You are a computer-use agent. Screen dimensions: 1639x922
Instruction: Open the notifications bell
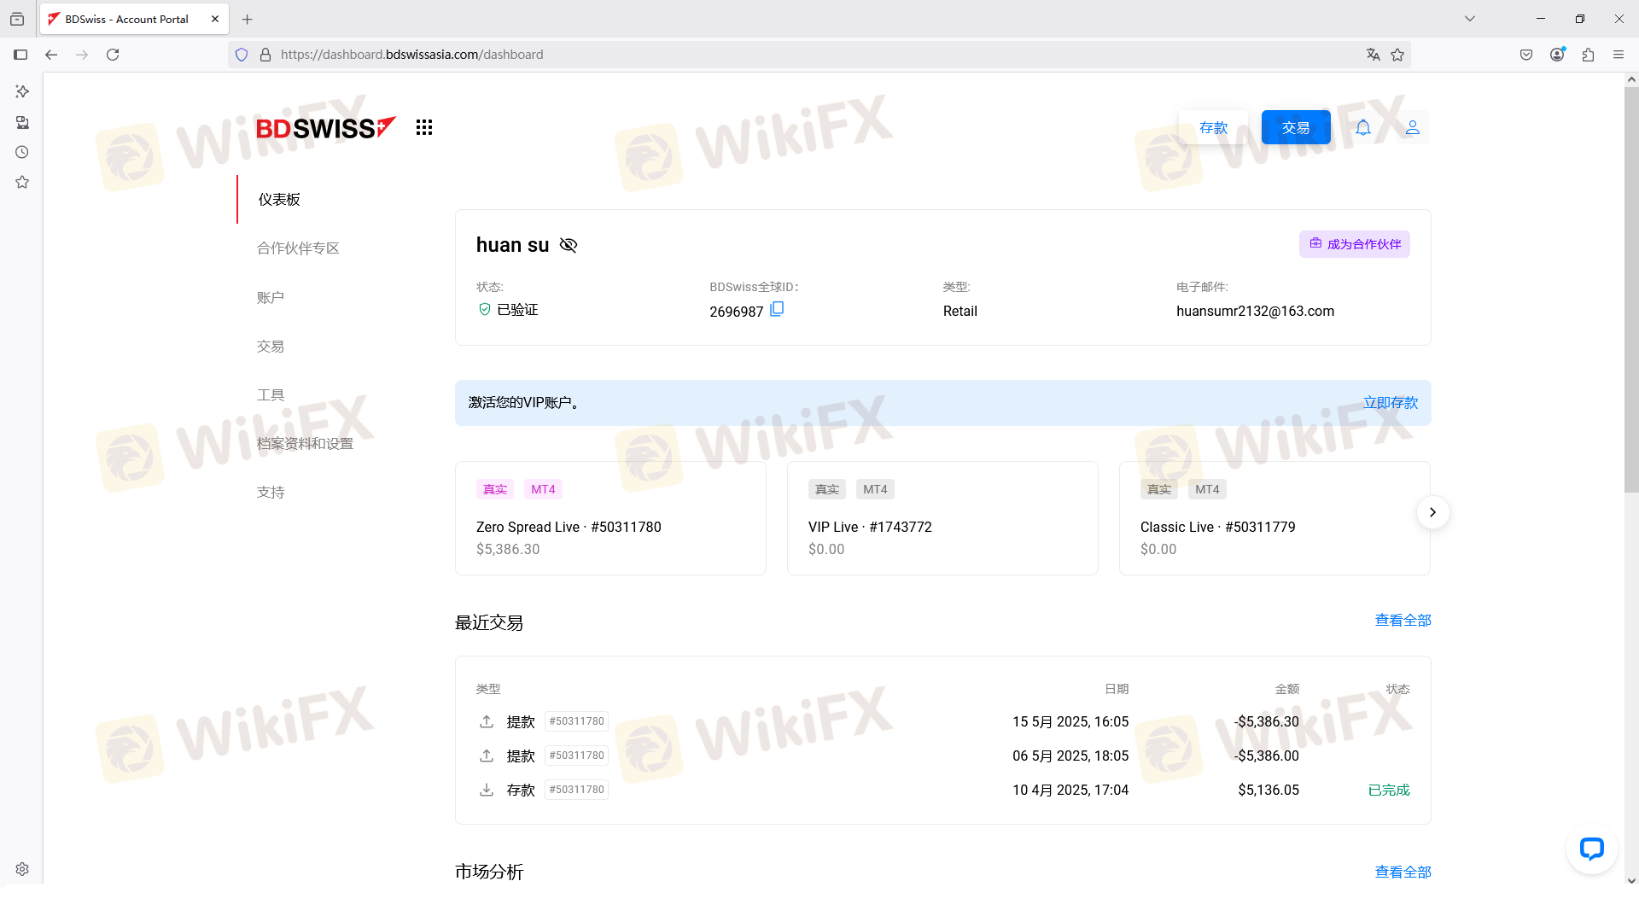tap(1363, 127)
